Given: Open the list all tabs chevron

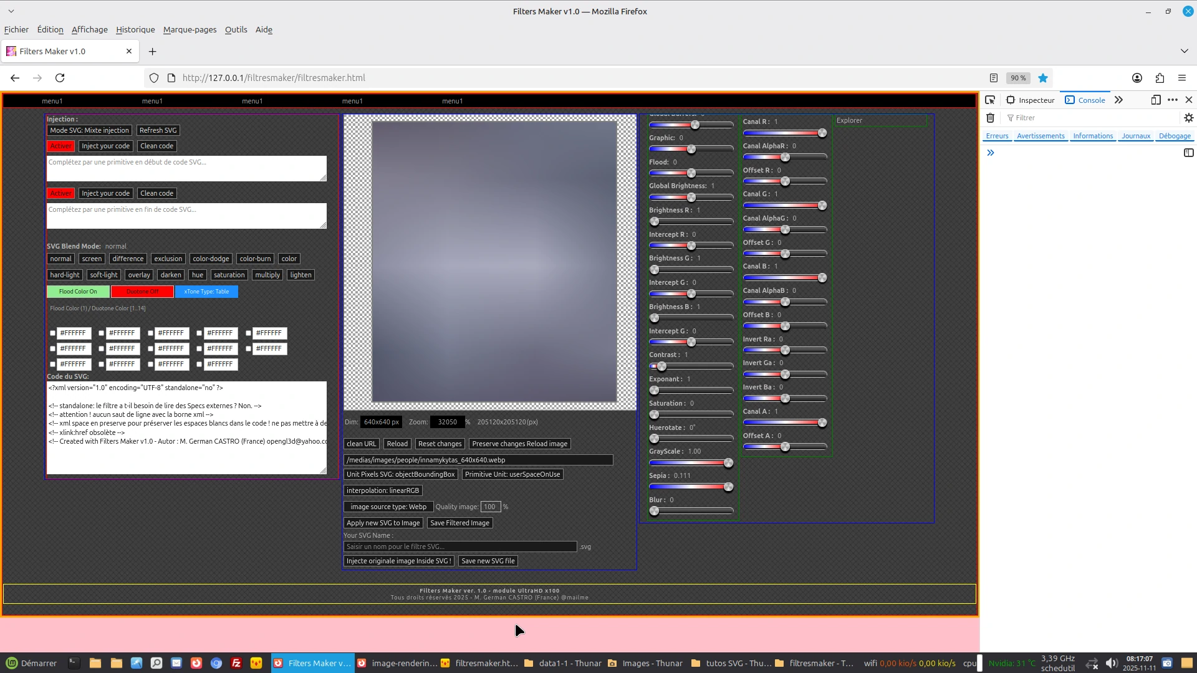Looking at the screenshot, I should pyautogui.click(x=1184, y=51).
